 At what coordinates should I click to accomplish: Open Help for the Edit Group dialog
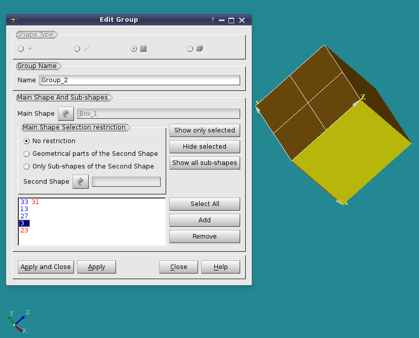click(221, 267)
